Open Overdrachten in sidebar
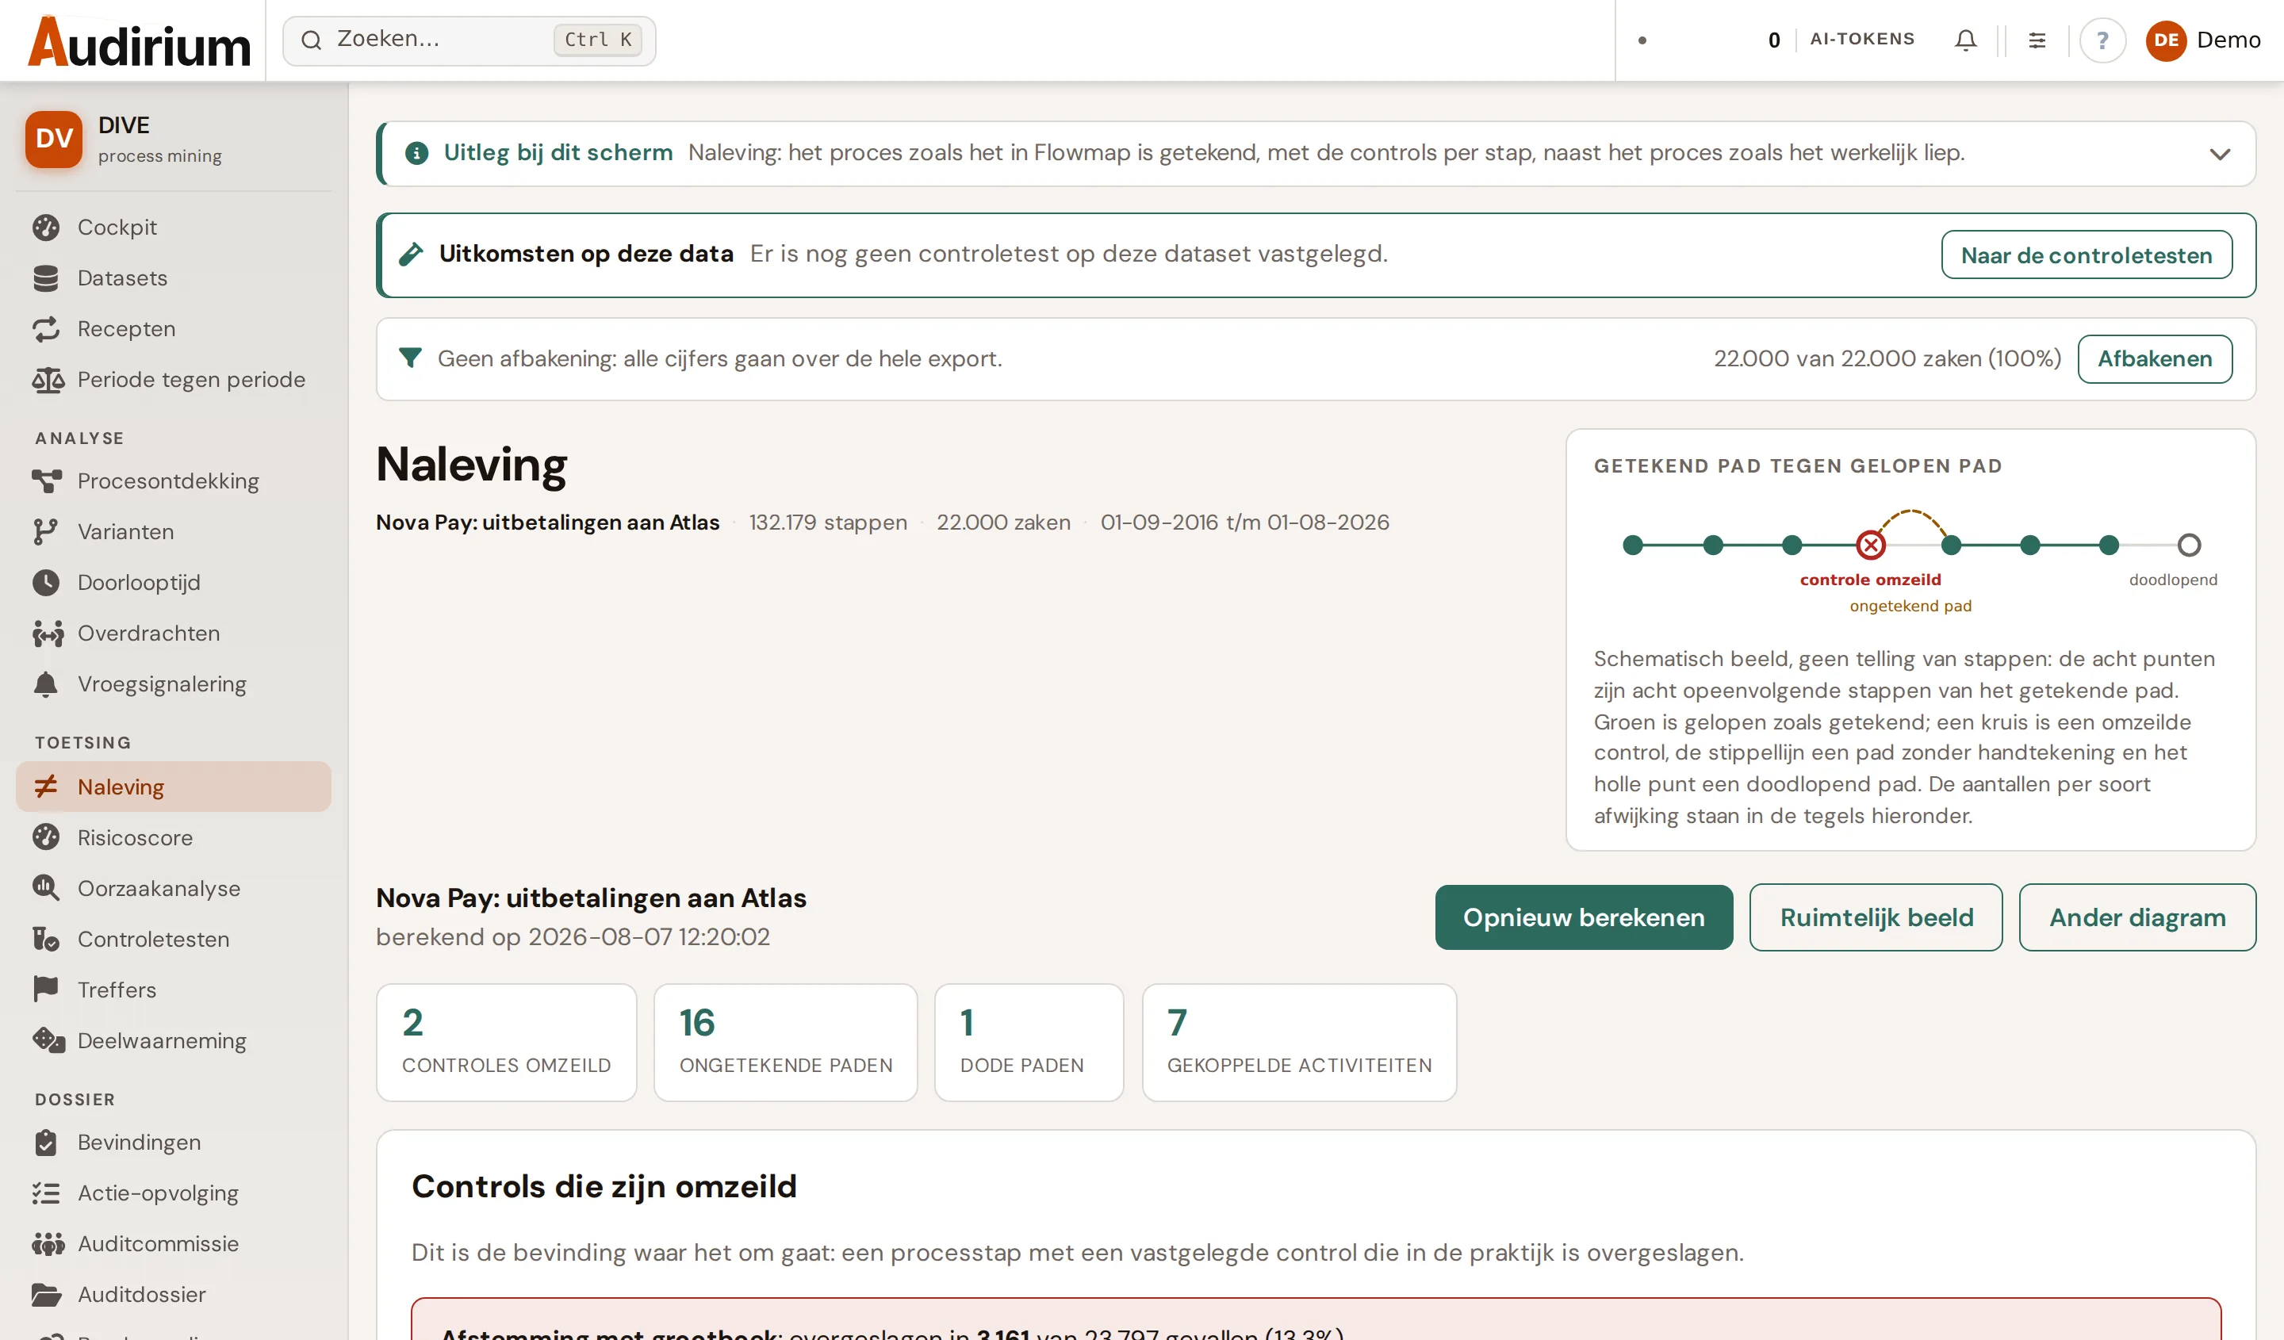The image size is (2284, 1340). 173,633
